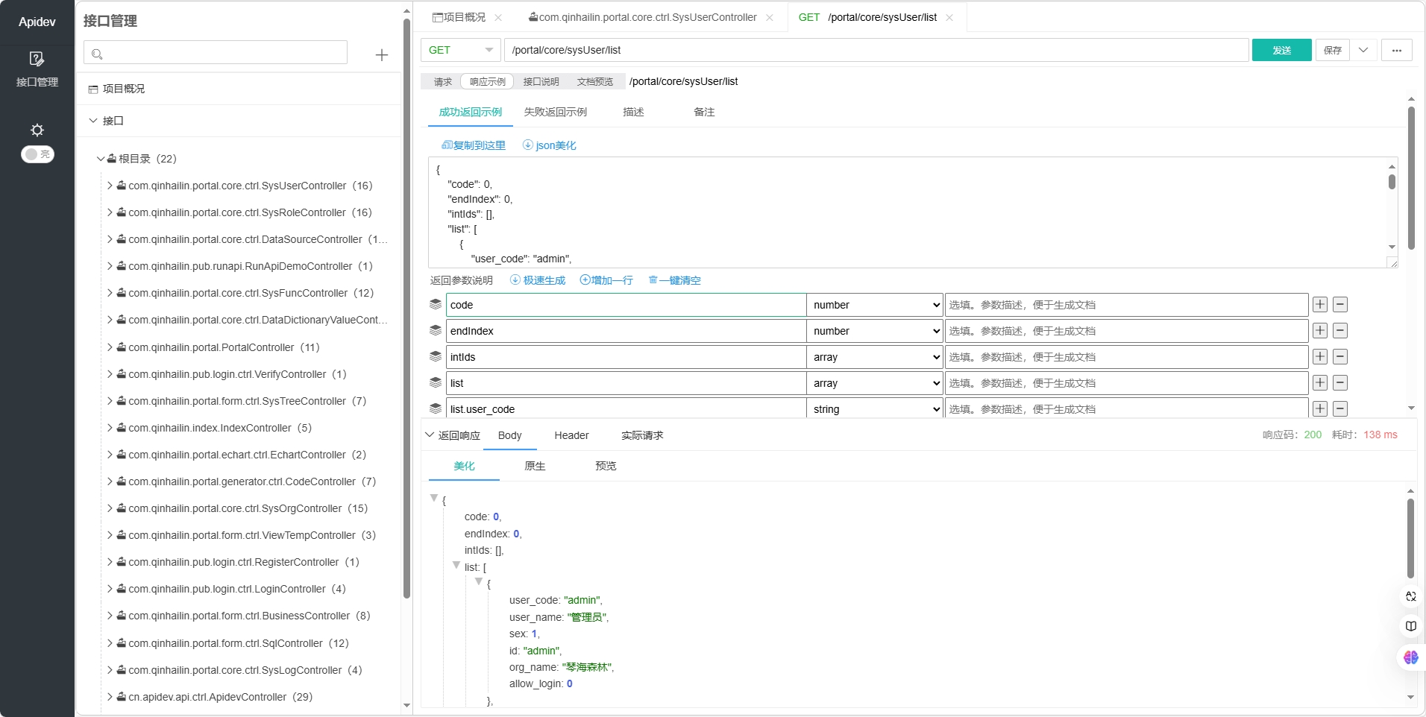Image resolution: width=1426 pixels, height=717 pixels.
Task: Open the GET method dropdown
Action: click(x=460, y=50)
